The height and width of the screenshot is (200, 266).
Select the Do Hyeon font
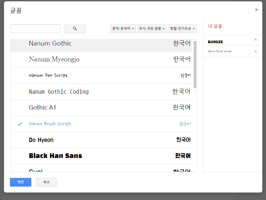click(101, 140)
